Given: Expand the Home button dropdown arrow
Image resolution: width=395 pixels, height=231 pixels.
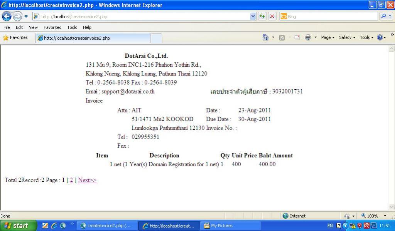Looking at the screenshot, I should tap(273, 37).
